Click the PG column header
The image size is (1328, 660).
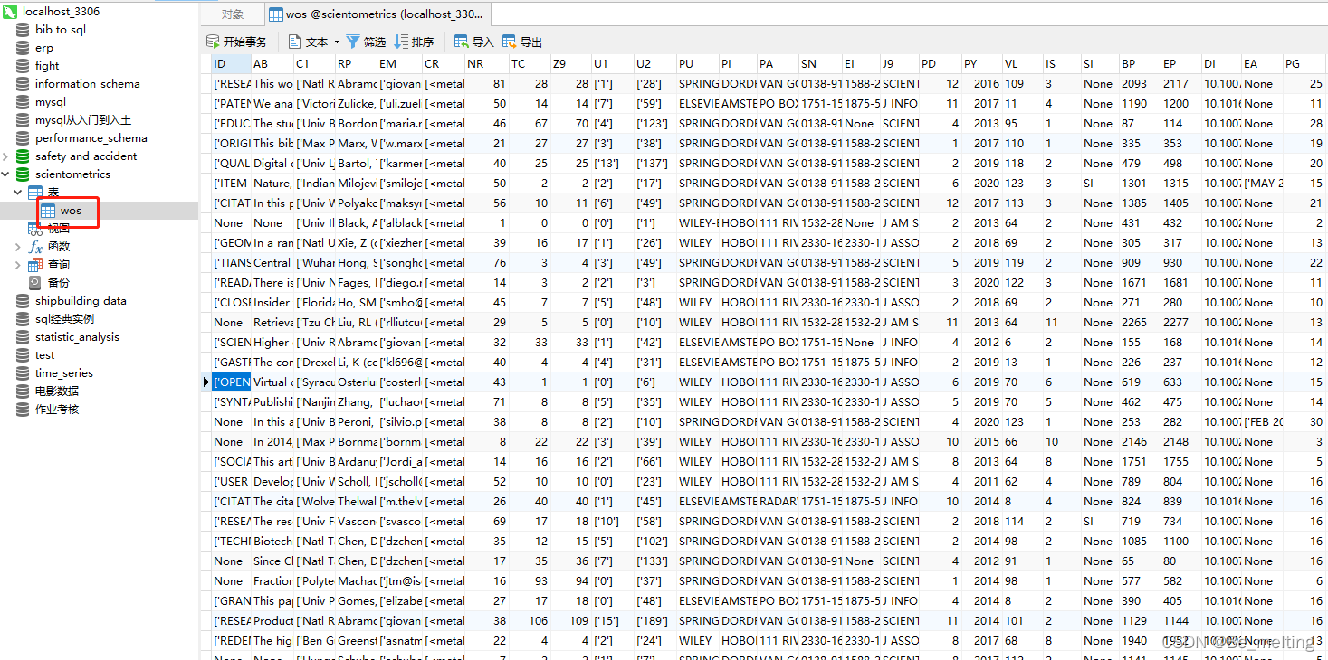[x=1304, y=63]
